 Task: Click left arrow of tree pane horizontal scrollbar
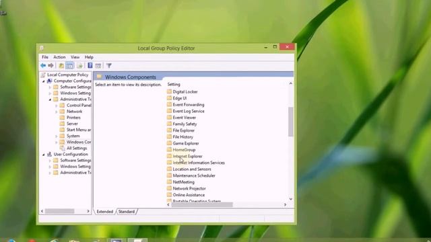point(42,211)
